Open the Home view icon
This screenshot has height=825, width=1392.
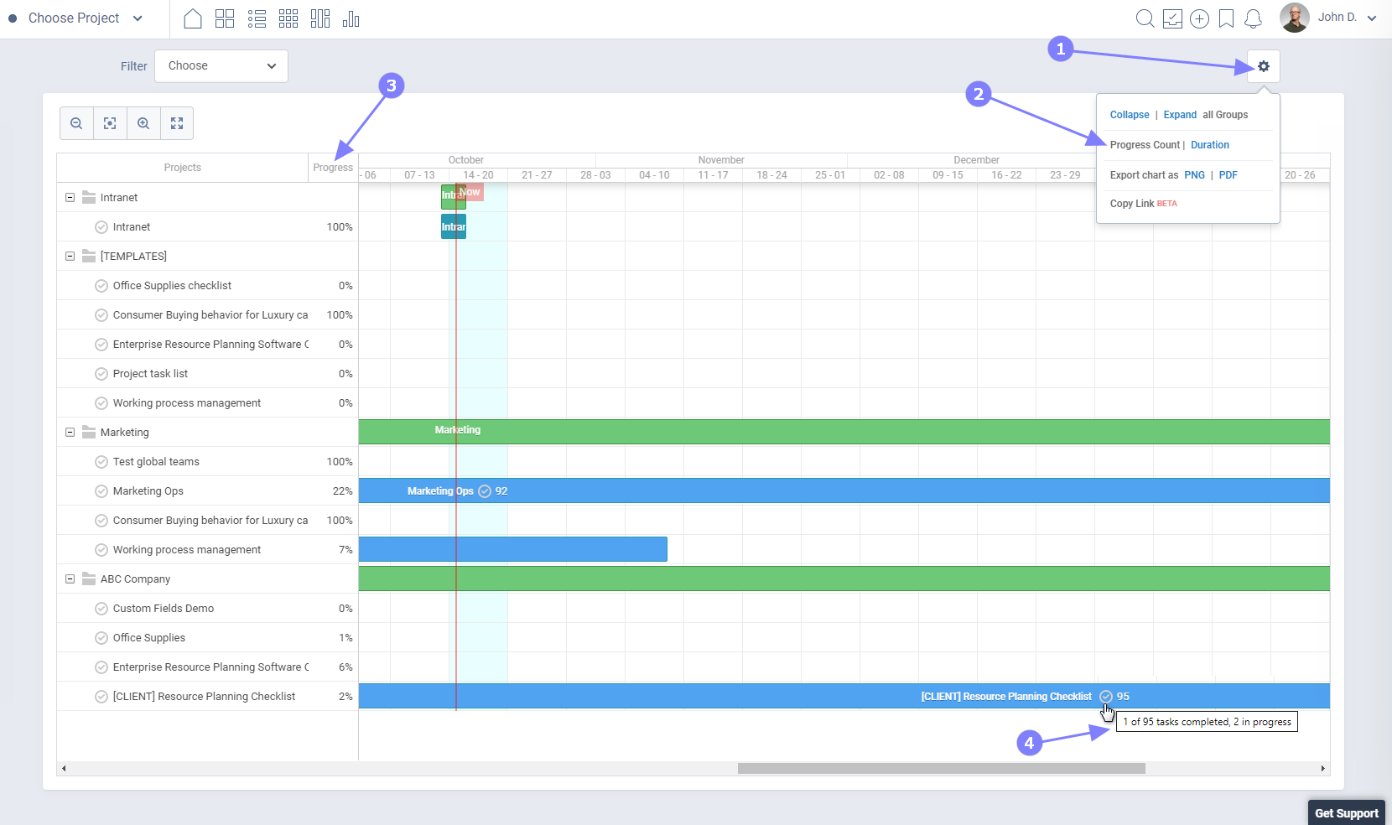pyautogui.click(x=193, y=18)
